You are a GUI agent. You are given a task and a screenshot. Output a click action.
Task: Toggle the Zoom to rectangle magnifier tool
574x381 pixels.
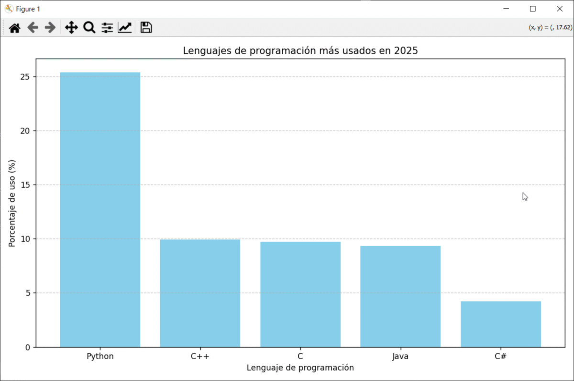tap(89, 28)
